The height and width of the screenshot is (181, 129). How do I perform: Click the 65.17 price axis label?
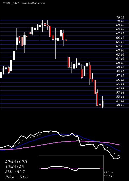pyautogui.click(x=120, y=42)
